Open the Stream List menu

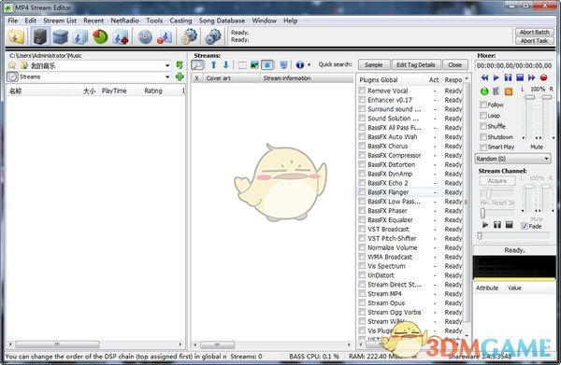[60, 21]
